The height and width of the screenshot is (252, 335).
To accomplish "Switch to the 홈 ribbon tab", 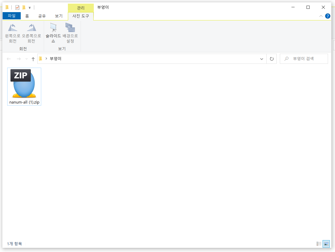I will [x=27, y=16].
